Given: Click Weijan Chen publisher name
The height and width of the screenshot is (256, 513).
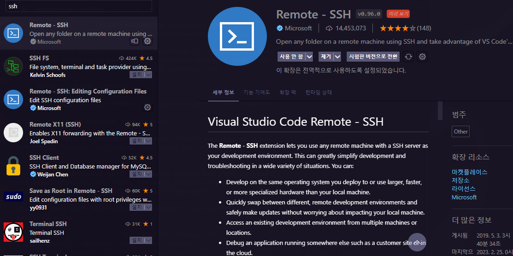Looking at the screenshot, I should pos(53,174).
